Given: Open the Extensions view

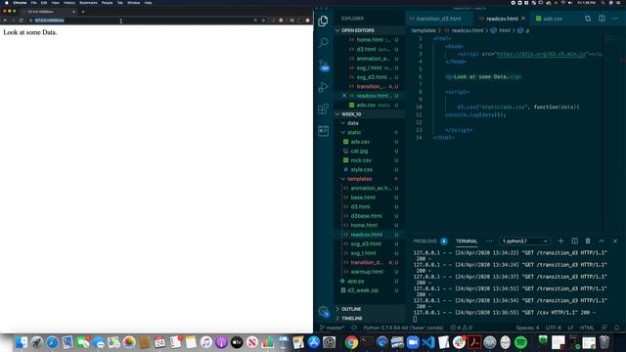Looking at the screenshot, I should [324, 109].
